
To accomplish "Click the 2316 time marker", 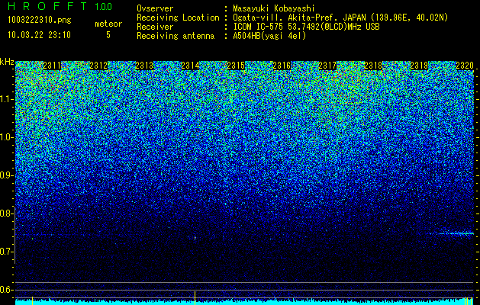I will [282, 66].
